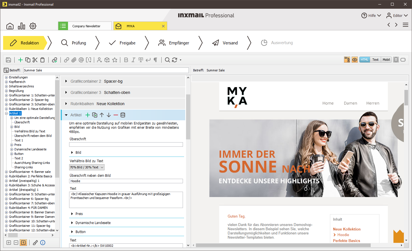412x251 pixels.
Task: Switch preview to Text mode
Action: 375,60
